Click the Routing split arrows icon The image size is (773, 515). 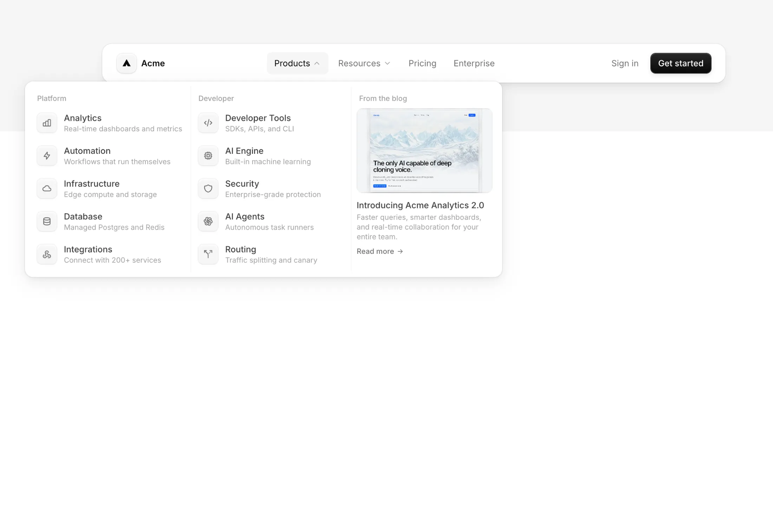click(208, 254)
